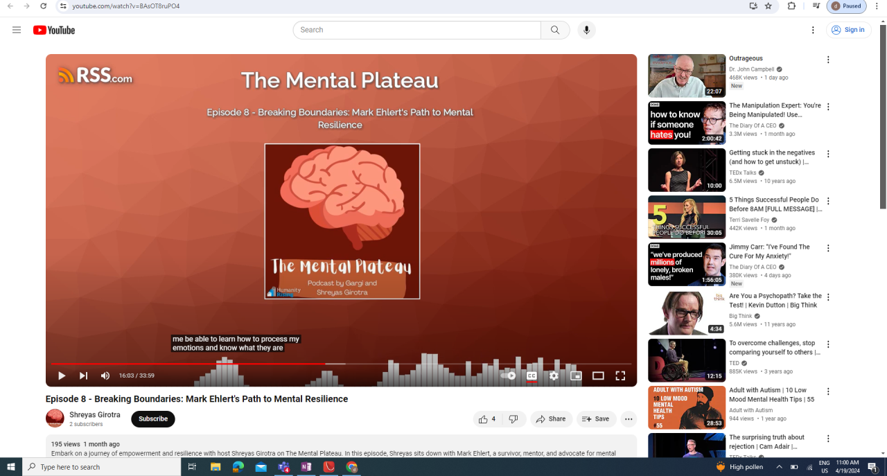887x476 pixels.
Task: Show hidden system tray icons
Action: (x=779, y=467)
